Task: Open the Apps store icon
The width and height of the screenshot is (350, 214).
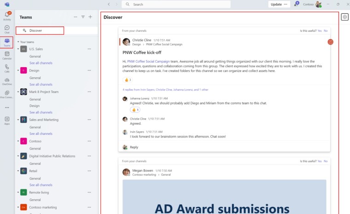Action: tap(7, 121)
